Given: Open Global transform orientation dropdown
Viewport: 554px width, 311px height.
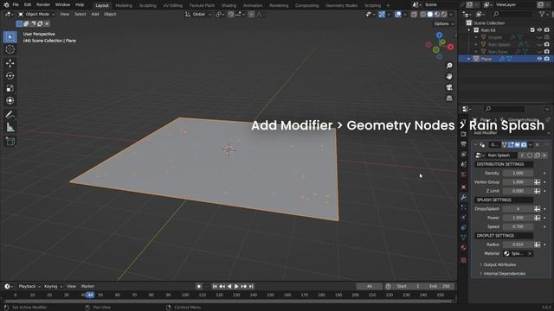Looking at the screenshot, I should click(x=198, y=15).
